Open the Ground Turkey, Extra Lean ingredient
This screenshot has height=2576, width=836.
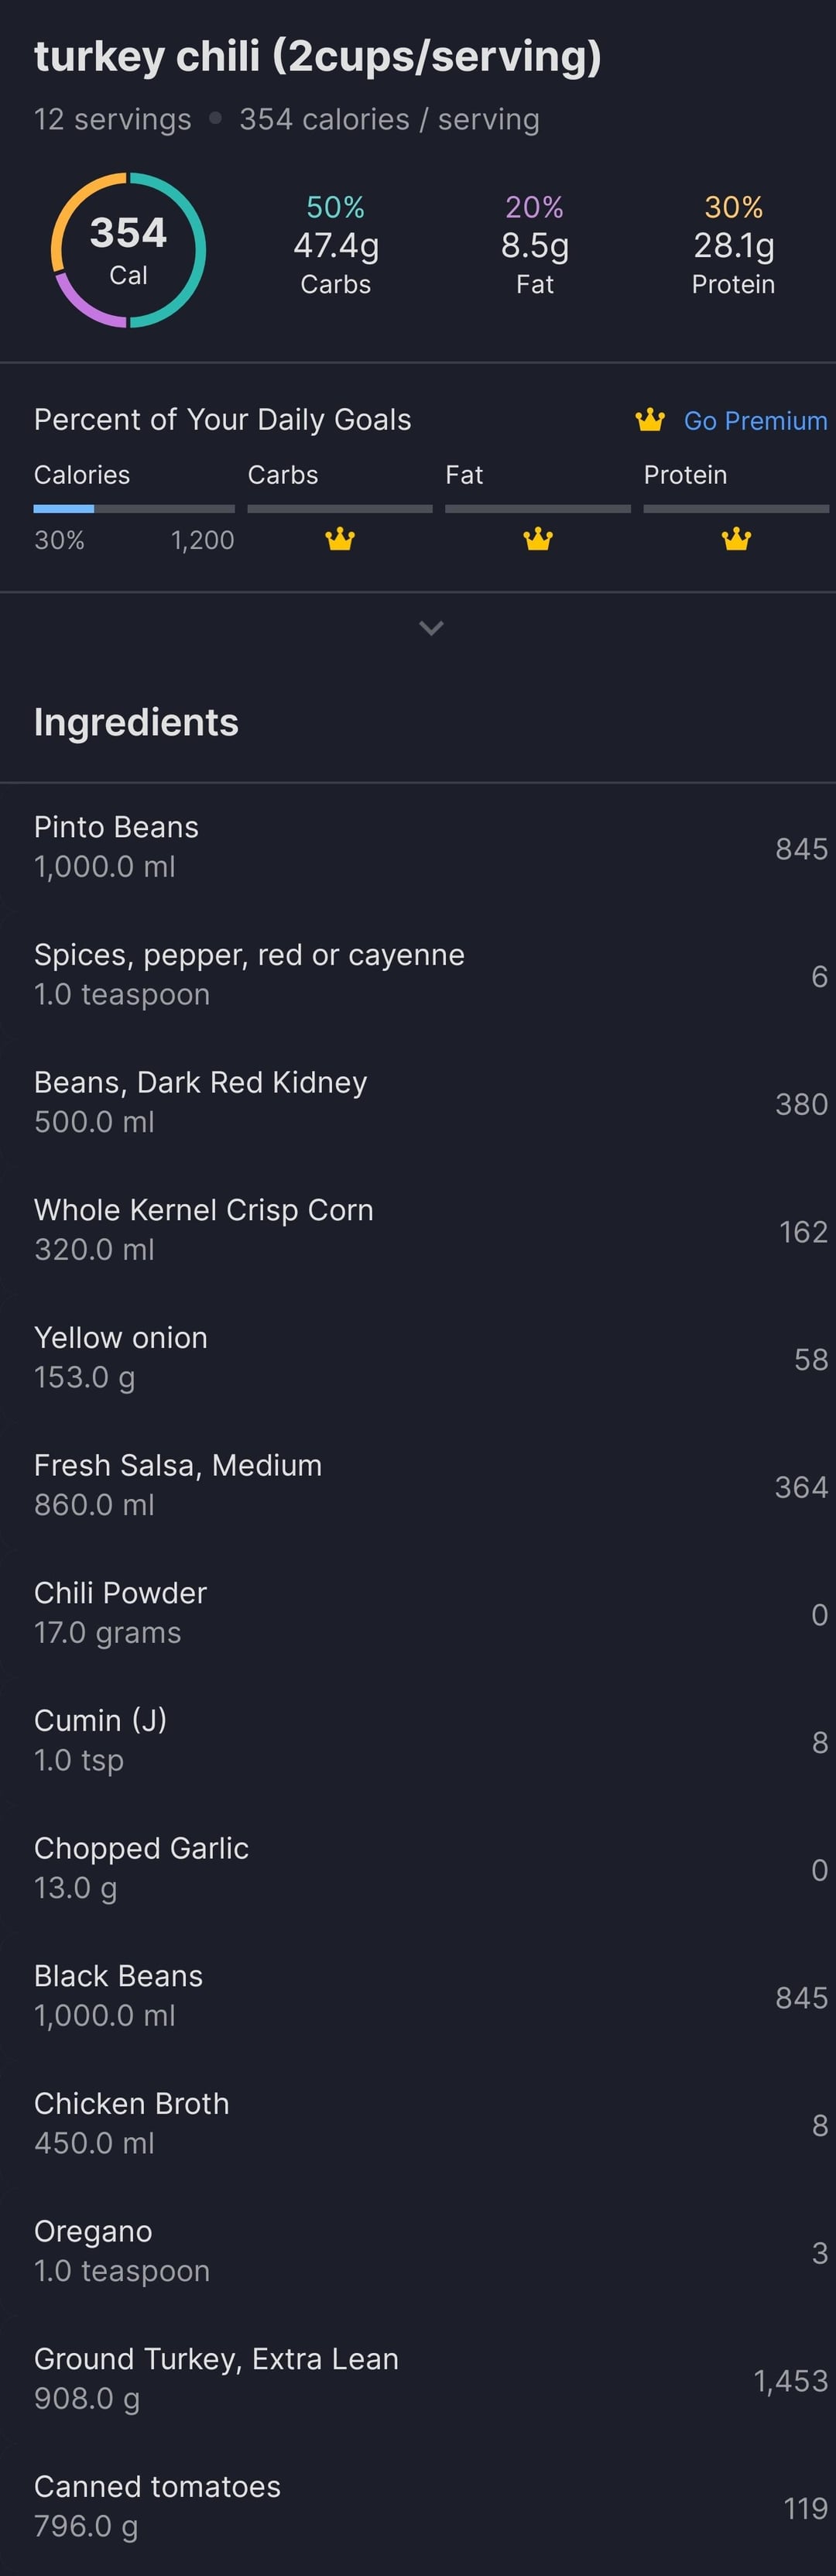coord(418,2379)
